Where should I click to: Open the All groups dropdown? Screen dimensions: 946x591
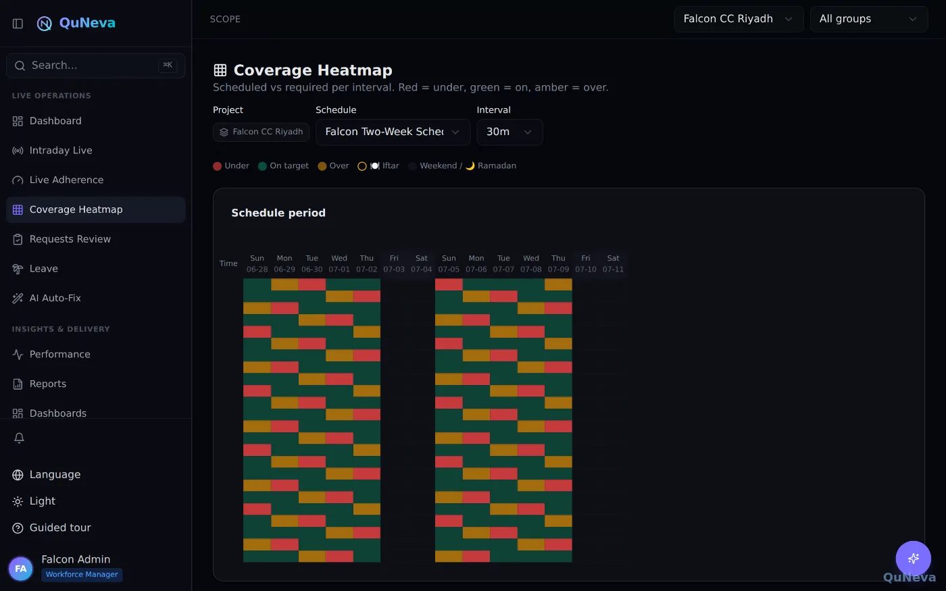point(869,19)
